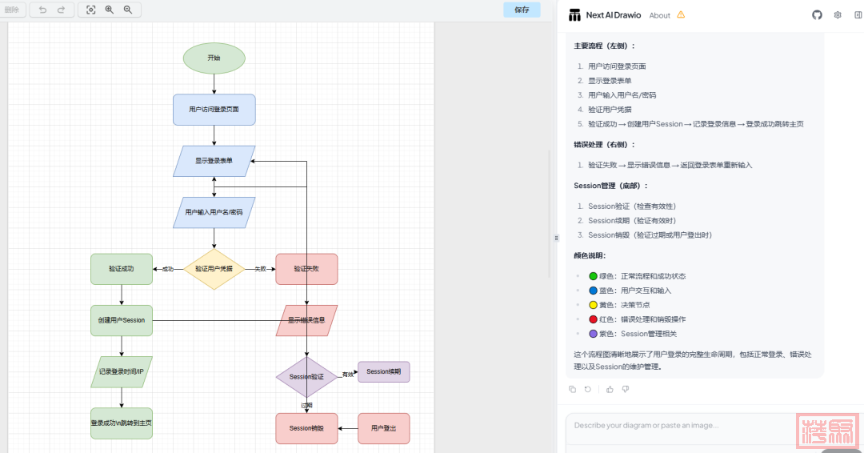Click the undo arrow in the toolbar
The width and height of the screenshot is (864, 453).
42,10
